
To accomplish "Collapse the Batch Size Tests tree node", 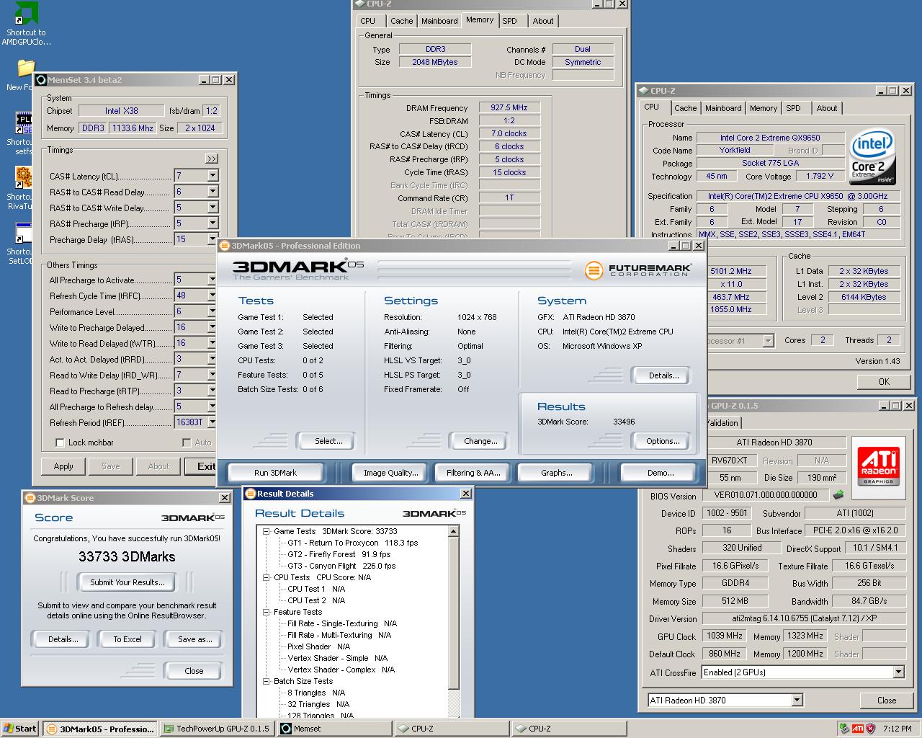I will (266, 681).
